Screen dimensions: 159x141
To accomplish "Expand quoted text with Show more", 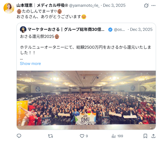I will click(30, 64).
